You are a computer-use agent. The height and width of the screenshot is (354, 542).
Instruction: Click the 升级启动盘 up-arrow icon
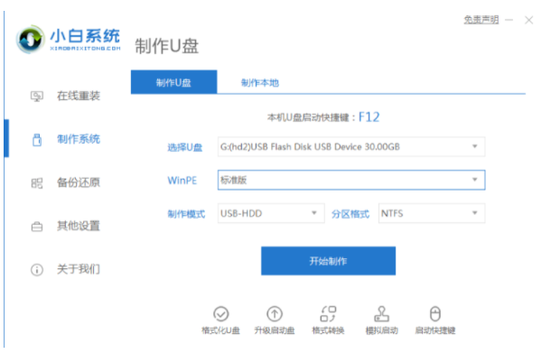(x=275, y=314)
